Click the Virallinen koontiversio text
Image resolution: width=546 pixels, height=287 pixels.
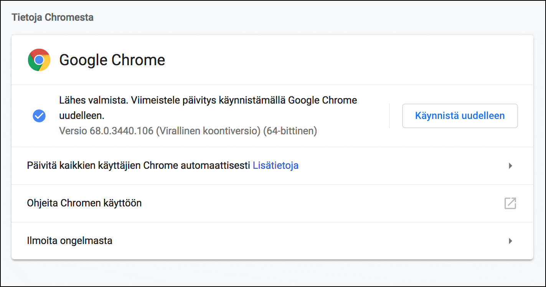[x=208, y=131]
